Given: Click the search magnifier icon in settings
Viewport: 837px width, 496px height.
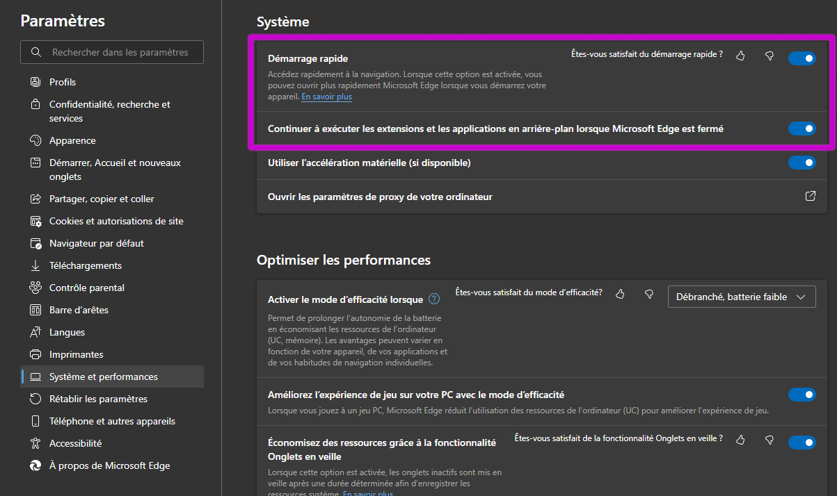Looking at the screenshot, I should point(36,52).
